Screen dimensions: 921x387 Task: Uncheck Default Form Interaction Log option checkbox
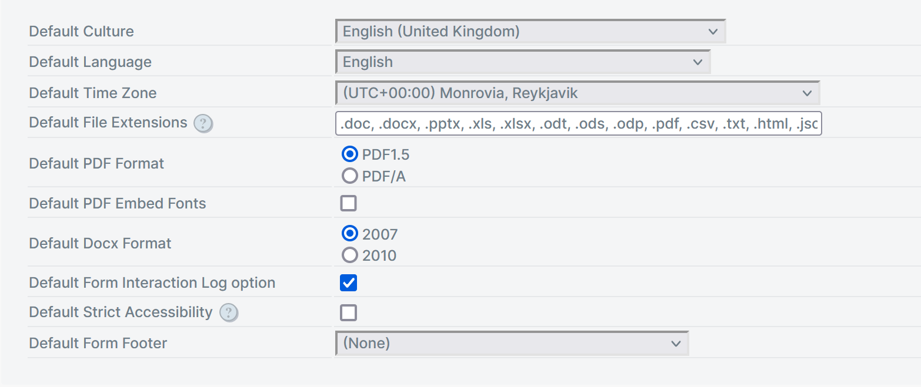point(349,283)
